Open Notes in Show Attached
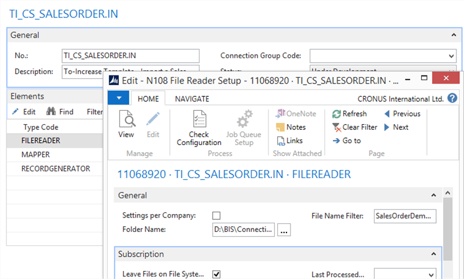The height and width of the screenshot is (279, 464). click(291, 127)
